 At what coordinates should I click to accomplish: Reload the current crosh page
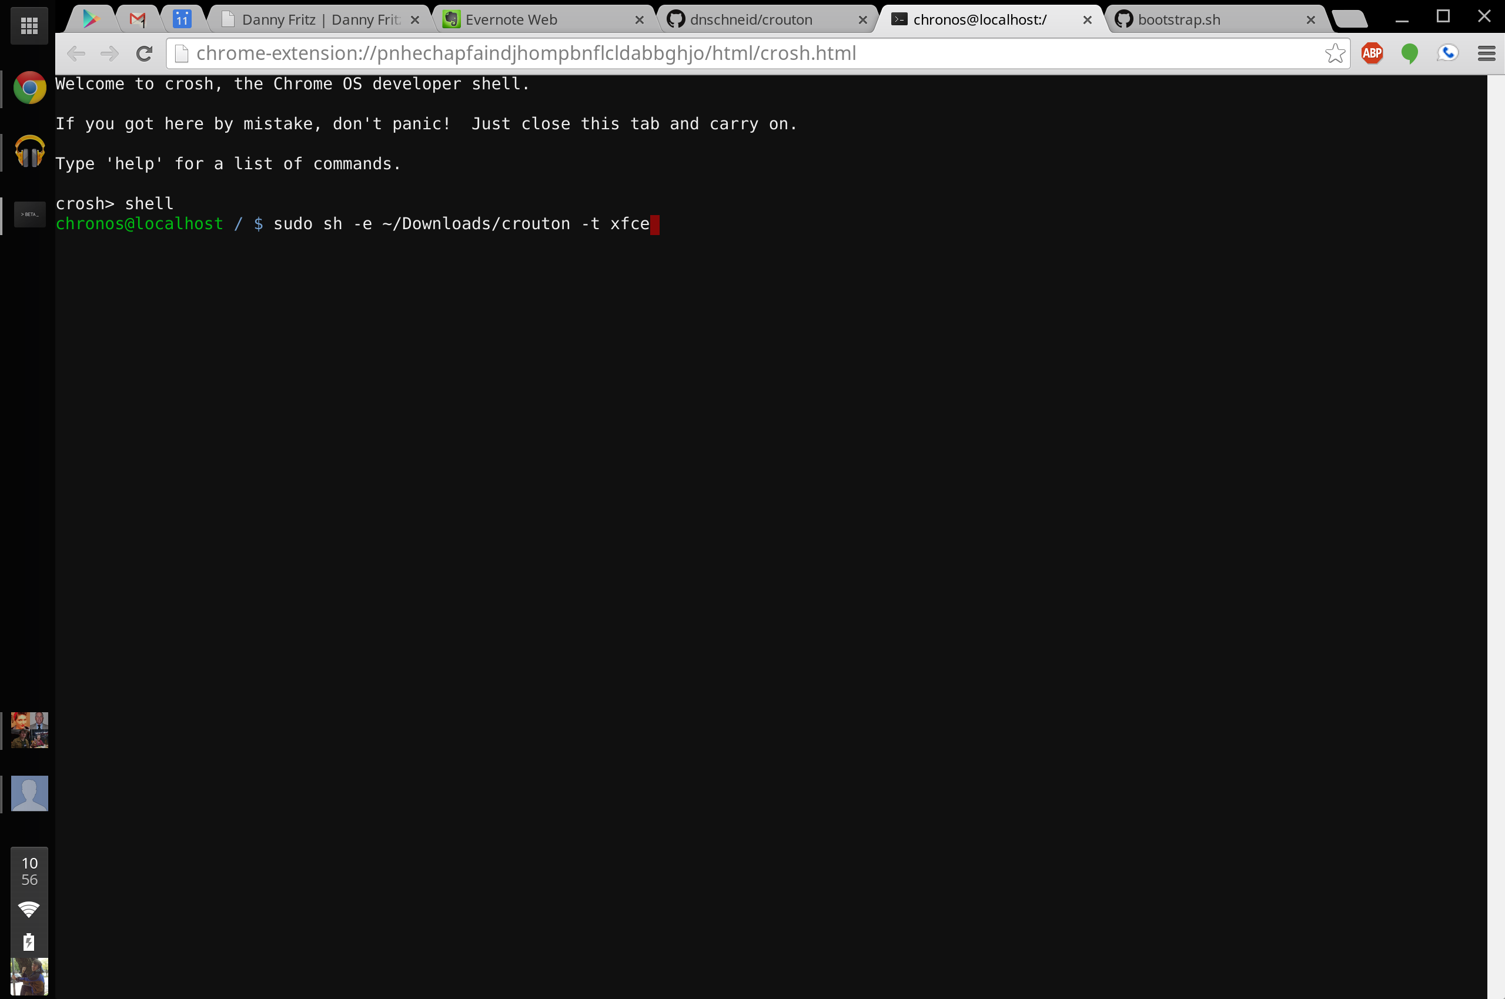pos(143,53)
